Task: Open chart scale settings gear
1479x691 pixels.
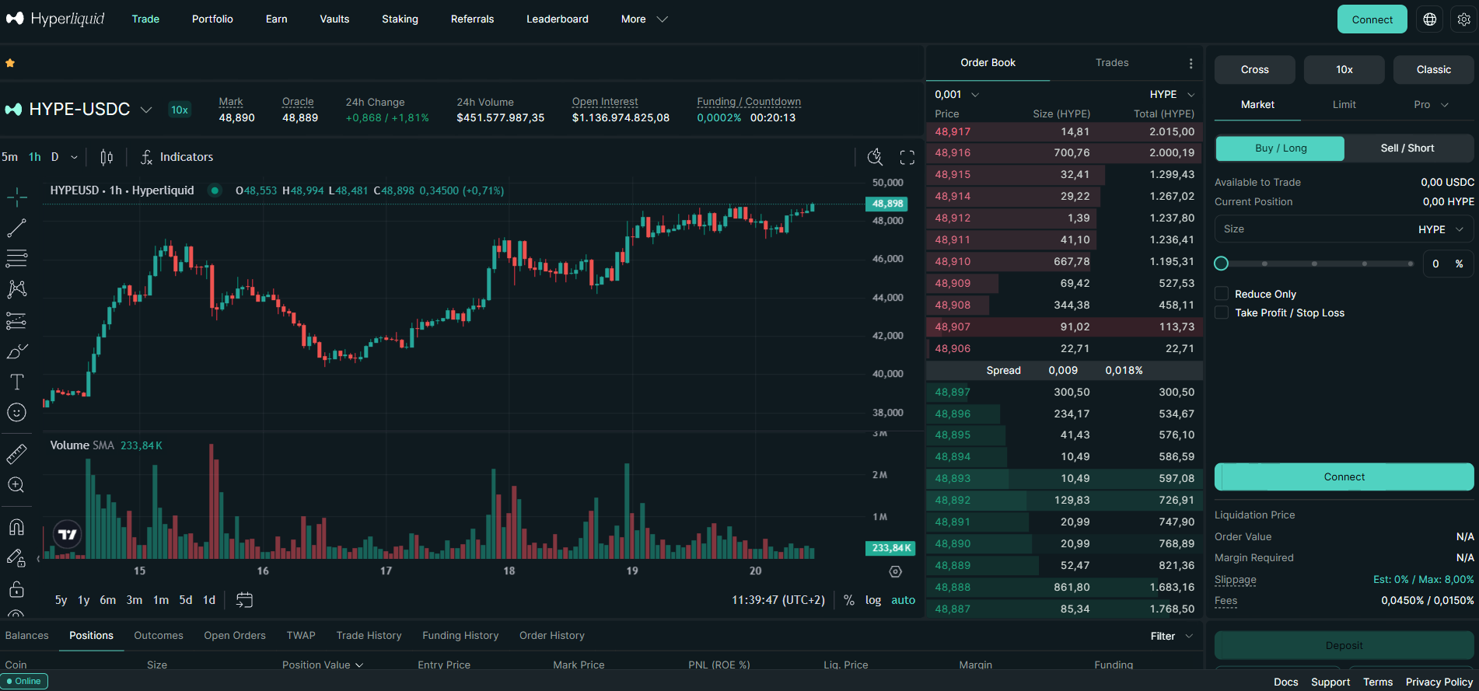Action: 896,571
